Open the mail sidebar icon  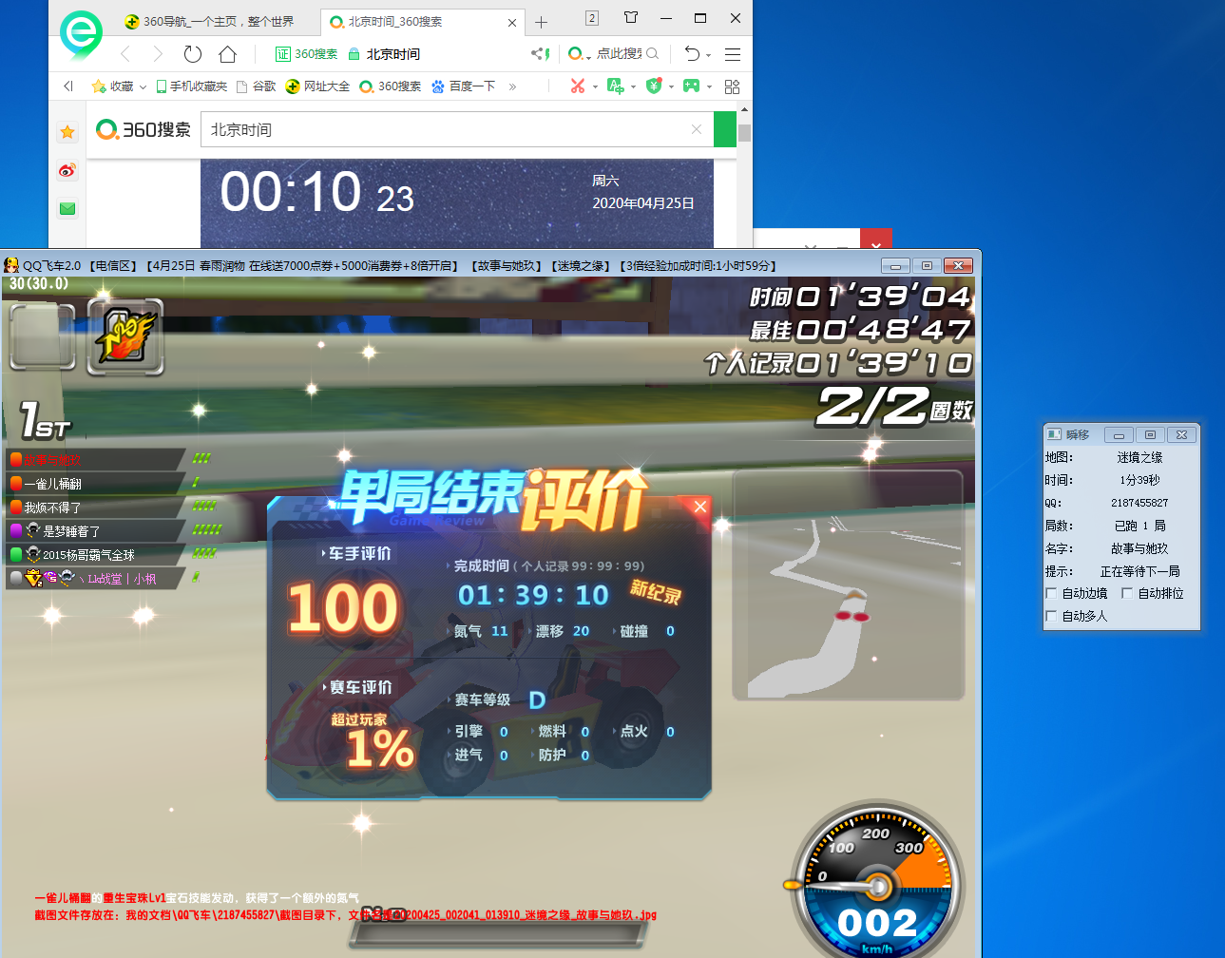pyautogui.click(x=67, y=208)
